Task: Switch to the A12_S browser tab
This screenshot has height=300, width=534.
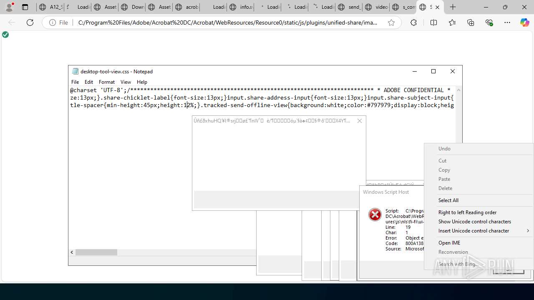Action: click(x=50, y=7)
